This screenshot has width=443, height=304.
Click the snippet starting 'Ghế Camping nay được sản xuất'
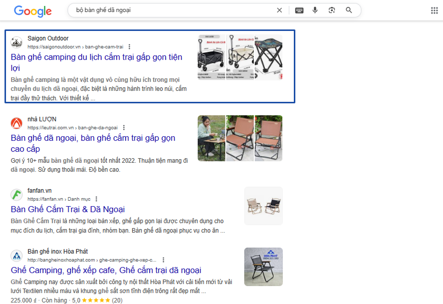point(122,286)
